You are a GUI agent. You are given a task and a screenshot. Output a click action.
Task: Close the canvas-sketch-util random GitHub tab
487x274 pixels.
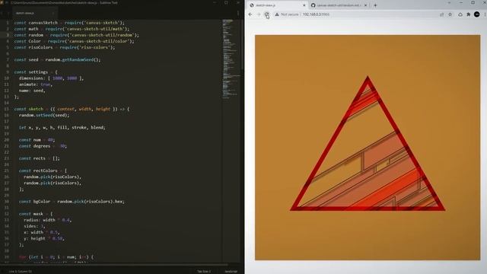tap(365, 5)
